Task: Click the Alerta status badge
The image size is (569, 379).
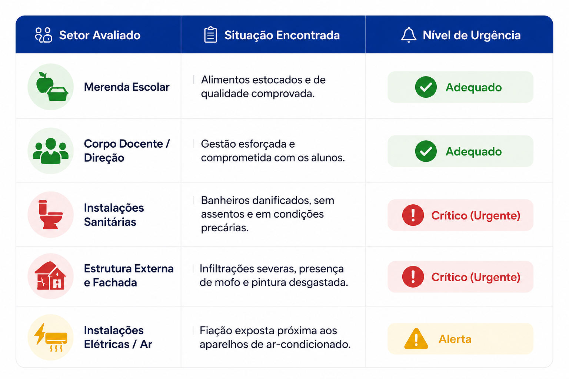Action: 460,339
